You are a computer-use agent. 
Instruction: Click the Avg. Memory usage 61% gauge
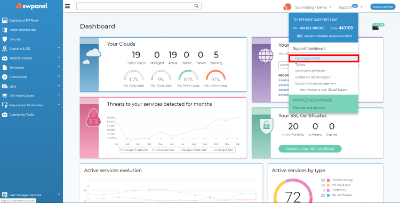click(x=188, y=76)
